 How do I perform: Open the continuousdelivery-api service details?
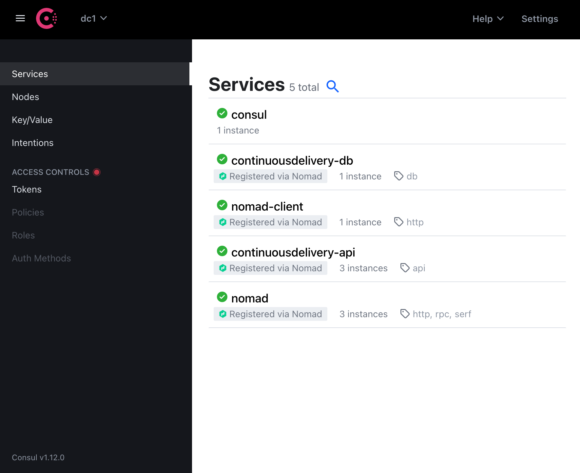click(293, 252)
